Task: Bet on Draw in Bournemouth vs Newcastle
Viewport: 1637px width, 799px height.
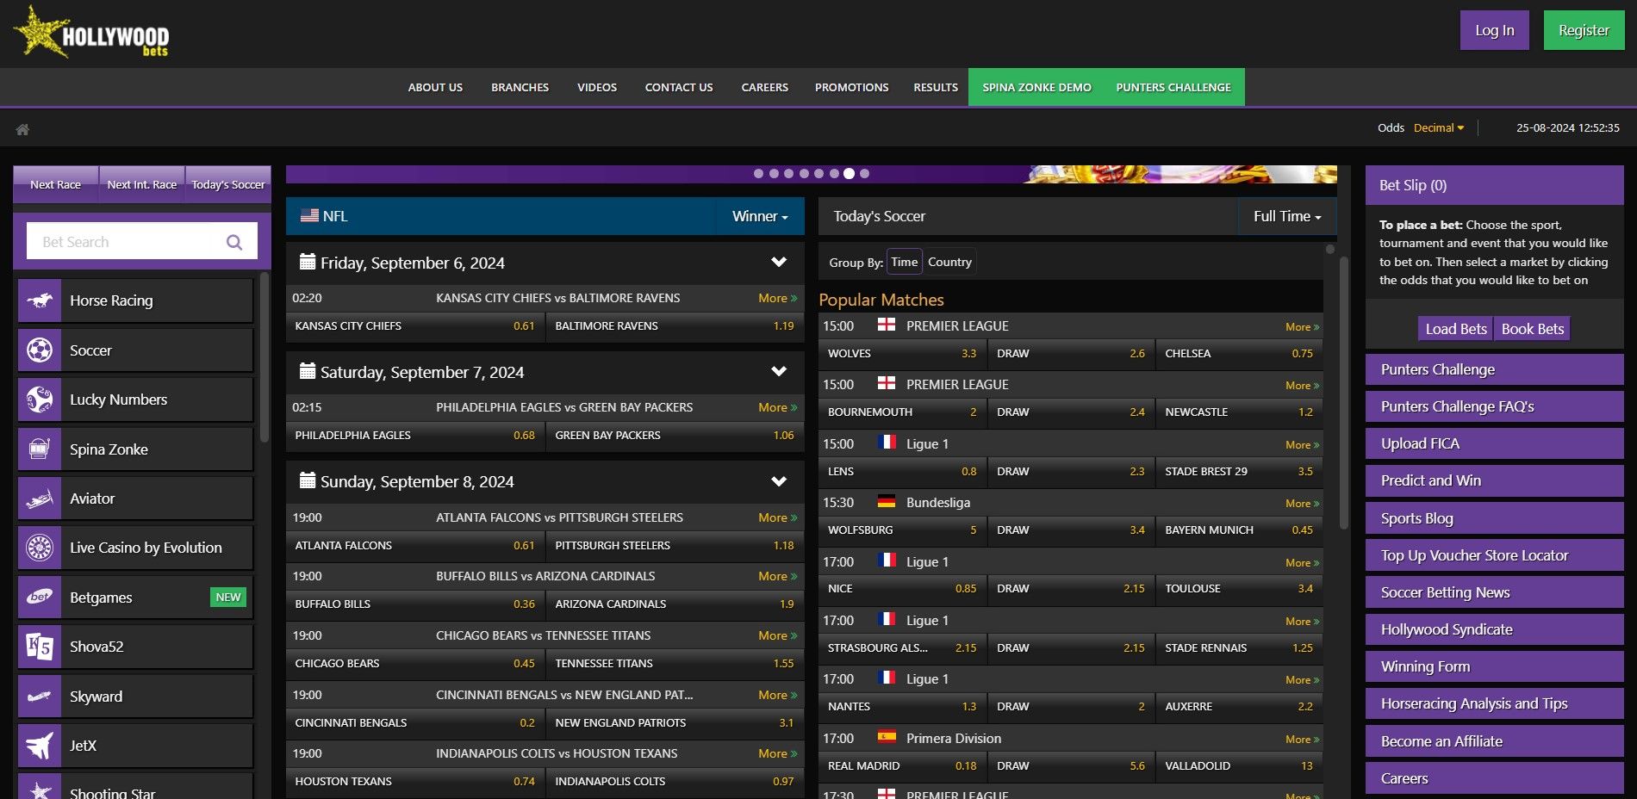Action: point(1071,412)
